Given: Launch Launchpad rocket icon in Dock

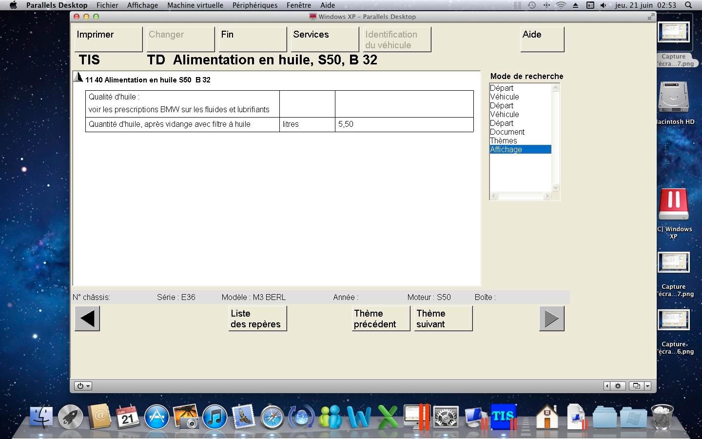Looking at the screenshot, I should (71, 418).
